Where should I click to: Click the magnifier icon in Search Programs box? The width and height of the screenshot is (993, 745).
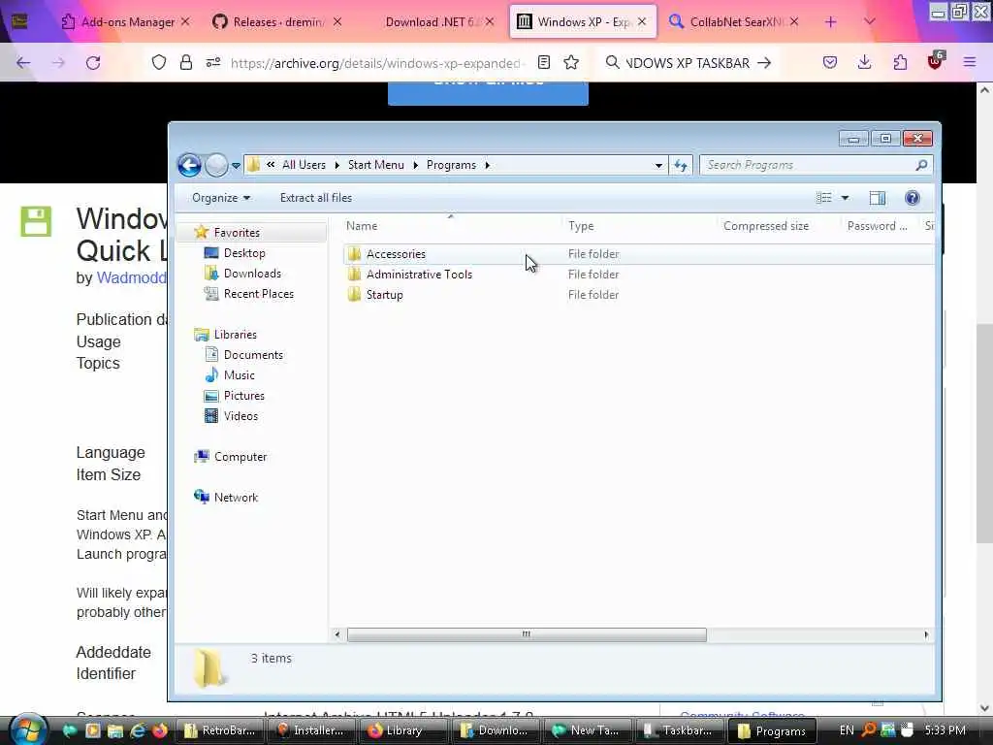click(921, 165)
